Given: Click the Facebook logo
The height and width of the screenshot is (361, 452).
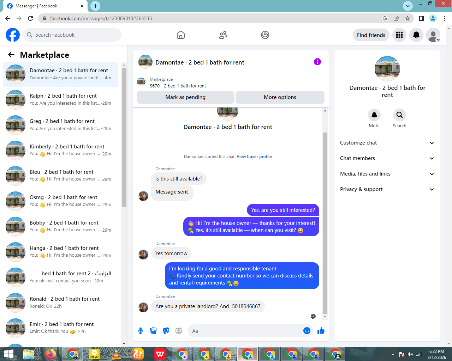Looking at the screenshot, I should [13, 35].
